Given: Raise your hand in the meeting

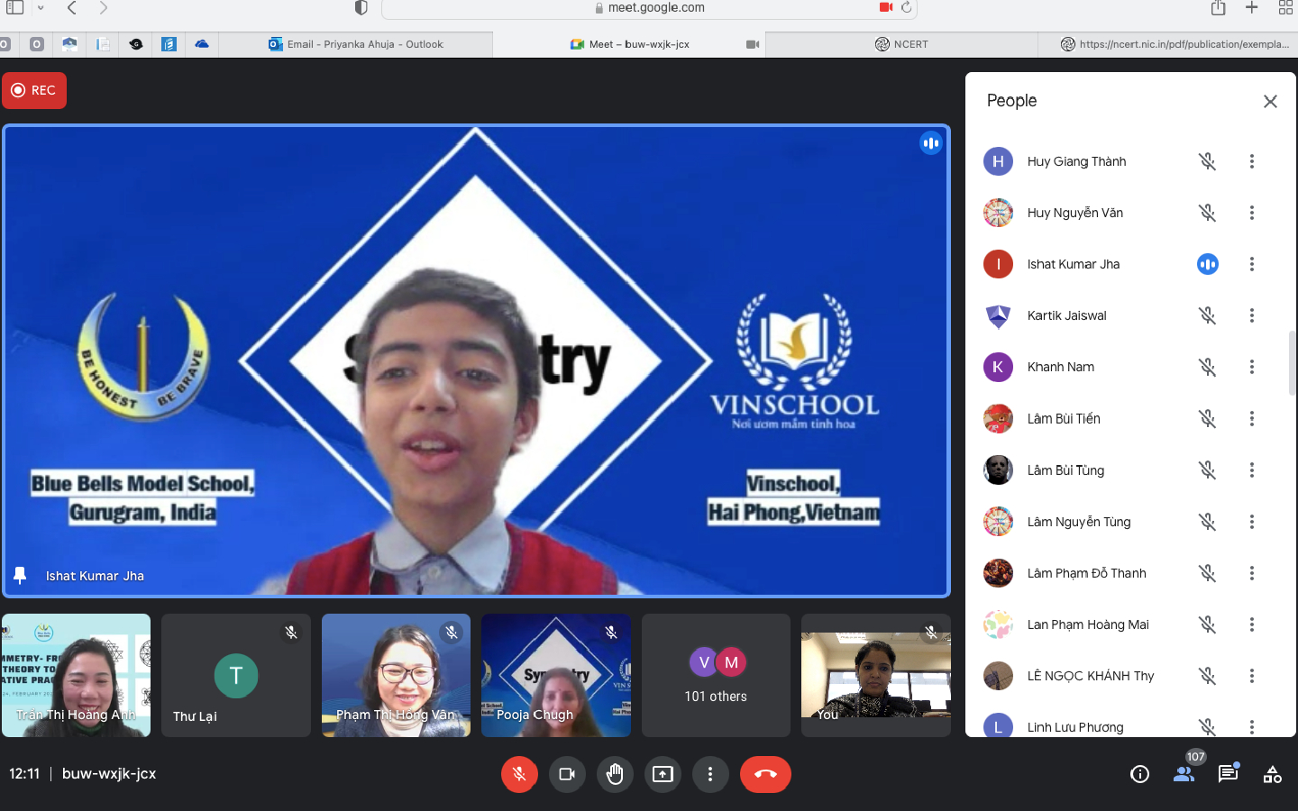Looking at the screenshot, I should 615,774.
